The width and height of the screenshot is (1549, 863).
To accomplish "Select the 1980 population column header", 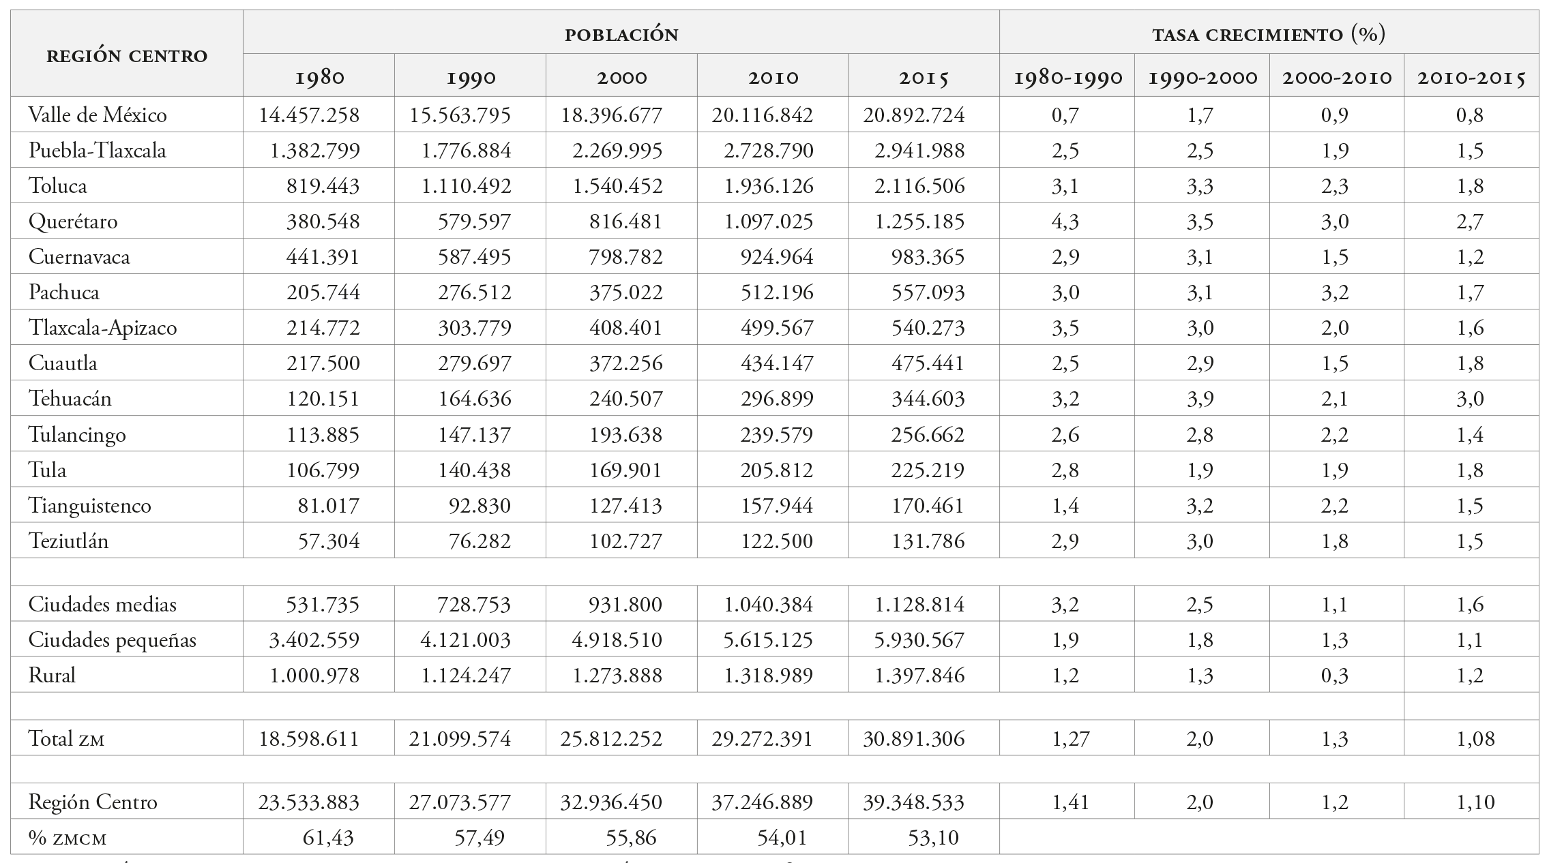I will 319,77.
